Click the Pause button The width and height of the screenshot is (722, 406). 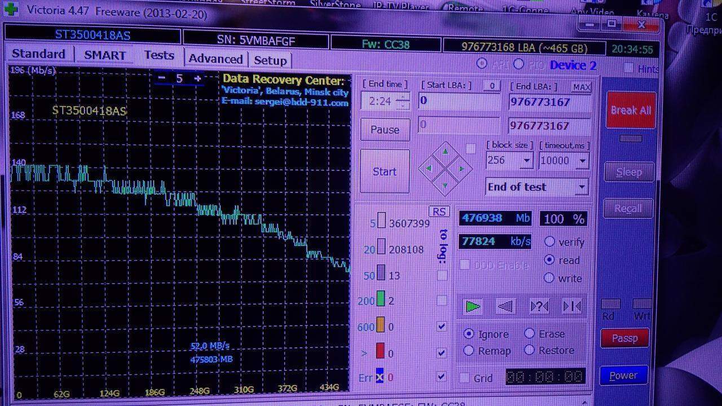pos(385,130)
